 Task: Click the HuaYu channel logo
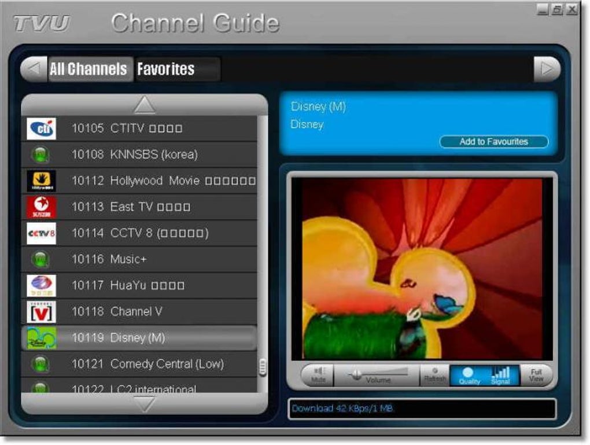42,286
